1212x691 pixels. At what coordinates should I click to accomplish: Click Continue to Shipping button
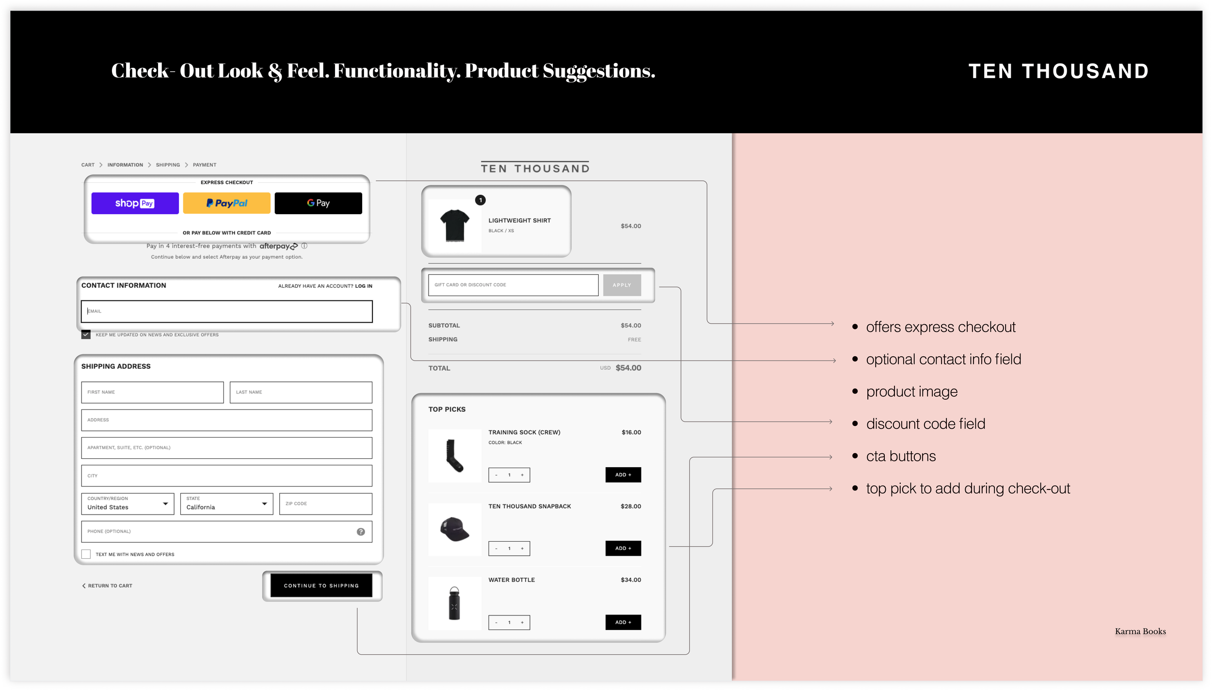click(321, 585)
